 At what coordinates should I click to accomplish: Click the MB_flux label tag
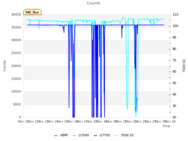pyautogui.click(x=32, y=12)
